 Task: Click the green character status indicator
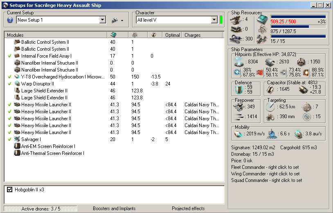221,20
